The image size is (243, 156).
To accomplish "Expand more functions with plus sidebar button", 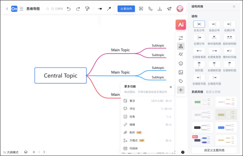I will click(181, 90).
